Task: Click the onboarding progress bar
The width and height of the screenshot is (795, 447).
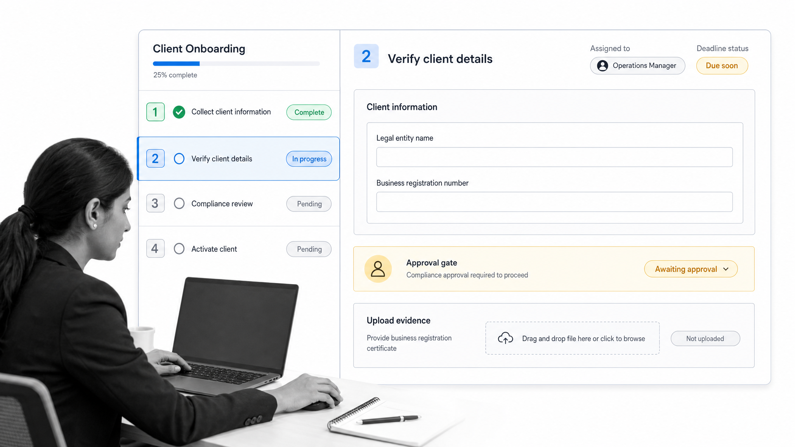Action: [236, 64]
